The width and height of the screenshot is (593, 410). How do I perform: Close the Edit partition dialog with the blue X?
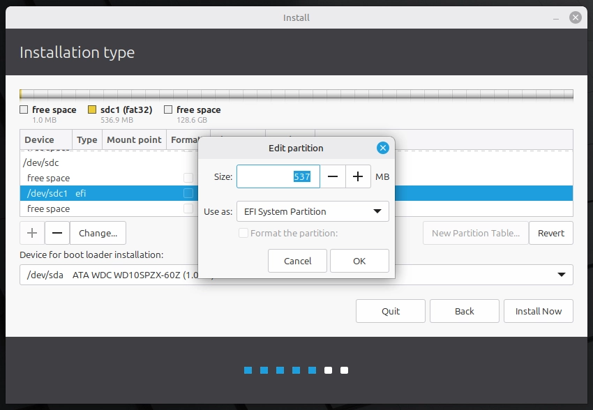click(382, 148)
